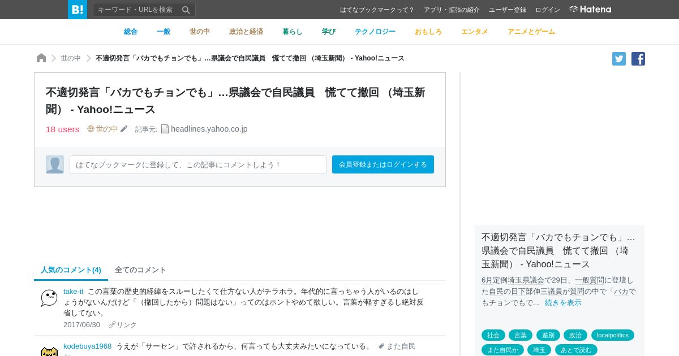Click the 政治 tag pill
Image resolution: width=679 pixels, height=356 pixels.
[575, 335]
